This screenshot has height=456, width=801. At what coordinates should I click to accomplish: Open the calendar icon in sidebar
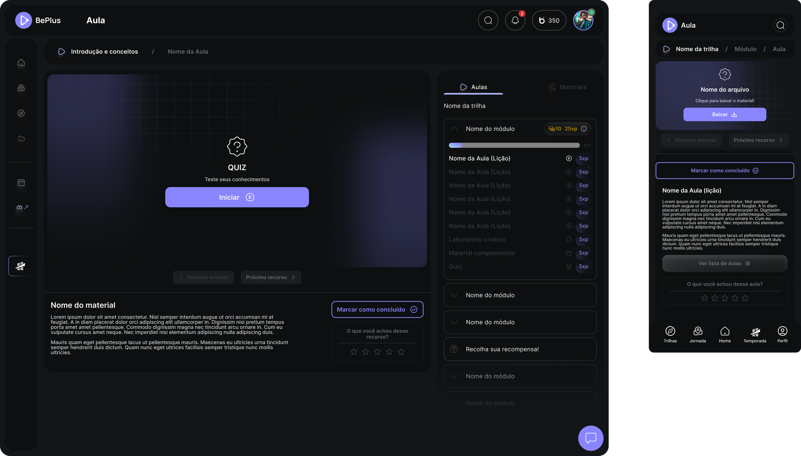click(21, 182)
